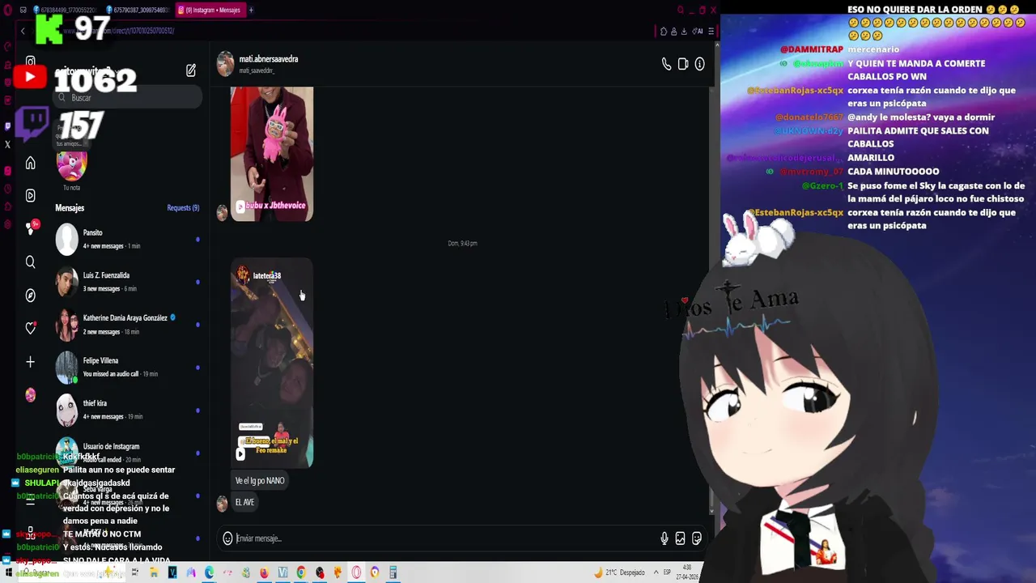1036x583 pixels.
Task: Open conversation information icon
Action: tap(700, 64)
